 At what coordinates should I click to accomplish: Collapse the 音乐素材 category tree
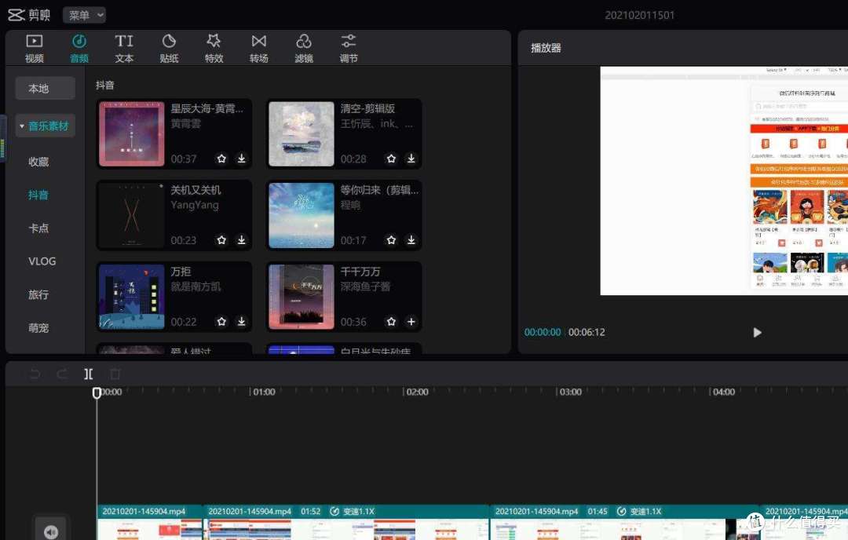[22, 126]
